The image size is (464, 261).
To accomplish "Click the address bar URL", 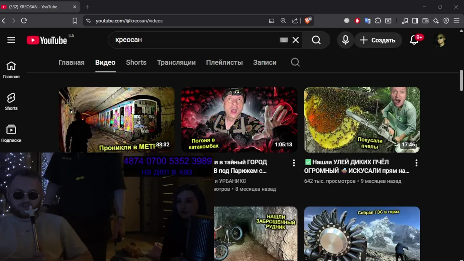I will tap(129, 21).
